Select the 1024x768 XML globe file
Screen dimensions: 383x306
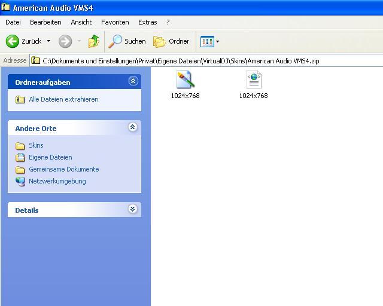coord(254,84)
